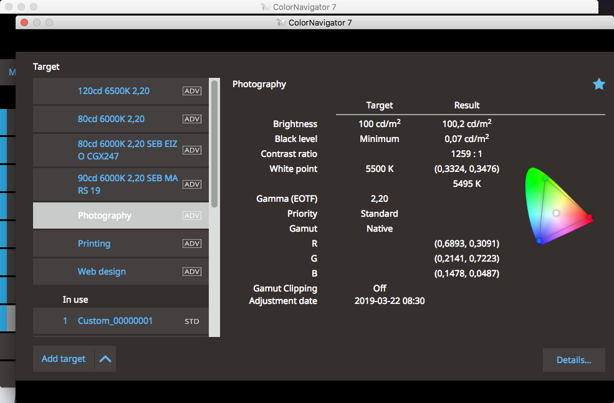Click the red primary point in gamut diagram

tap(589, 217)
